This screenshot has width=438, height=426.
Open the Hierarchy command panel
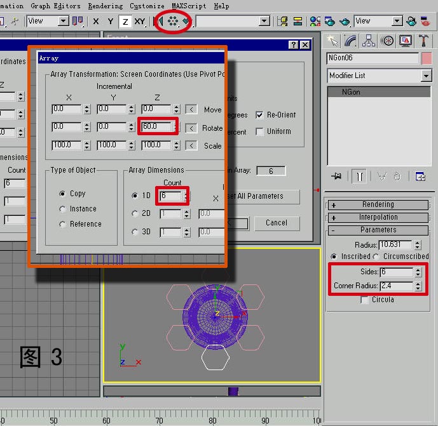coord(369,41)
